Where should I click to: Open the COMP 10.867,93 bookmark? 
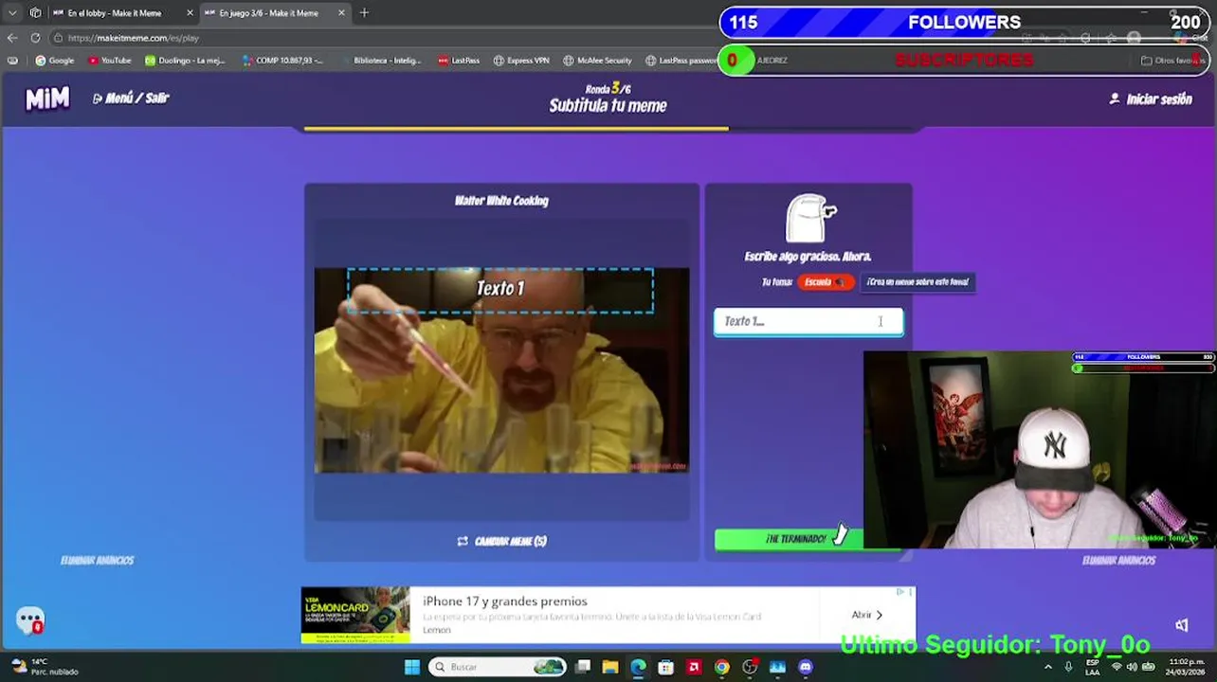point(282,61)
